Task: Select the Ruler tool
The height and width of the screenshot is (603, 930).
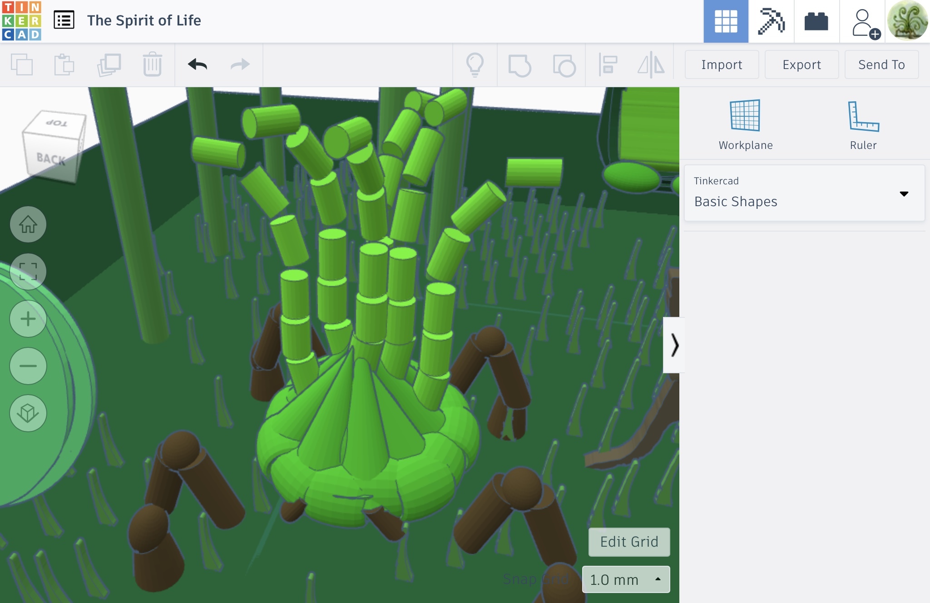Action: [863, 125]
